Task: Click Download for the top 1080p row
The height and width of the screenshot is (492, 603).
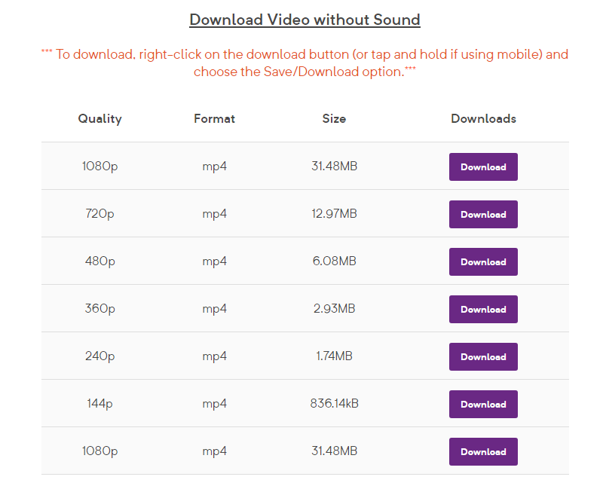Action: (x=483, y=167)
